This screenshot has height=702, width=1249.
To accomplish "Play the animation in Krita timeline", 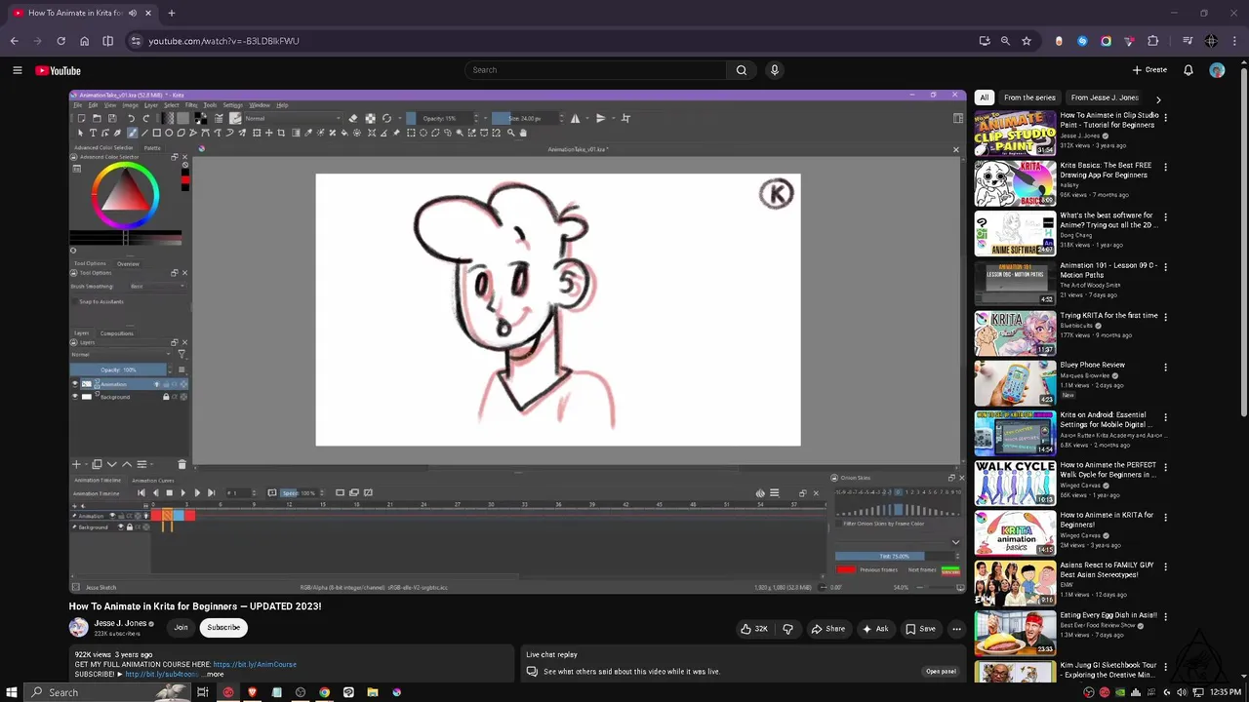I will coord(183,492).
